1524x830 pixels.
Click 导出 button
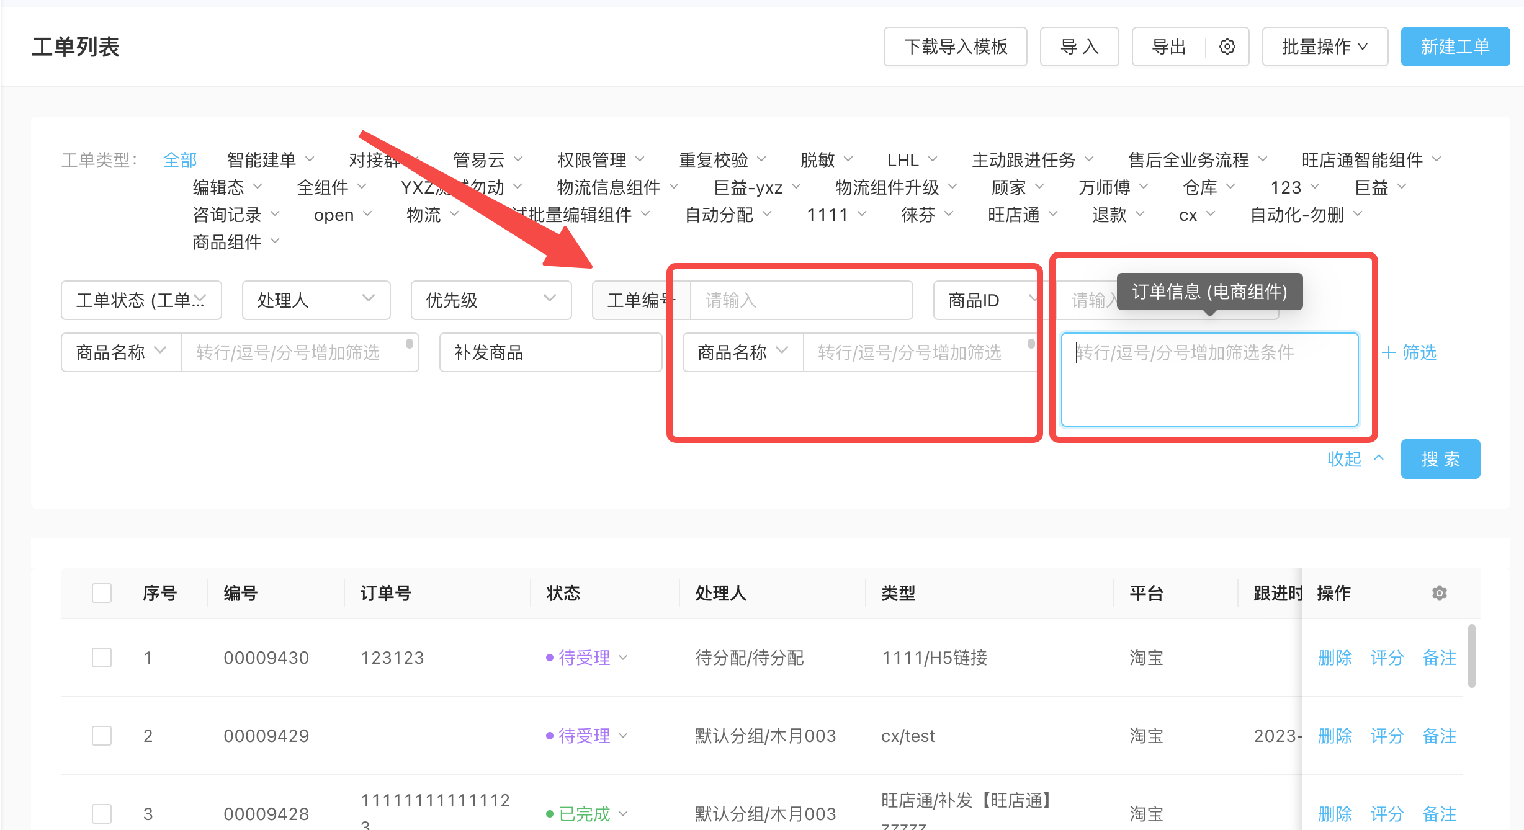pyautogui.click(x=1169, y=47)
